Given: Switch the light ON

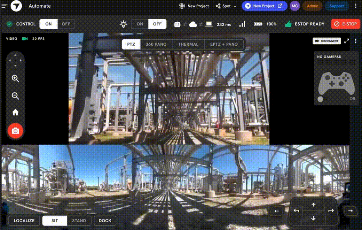Looking at the screenshot, I should point(140,24).
